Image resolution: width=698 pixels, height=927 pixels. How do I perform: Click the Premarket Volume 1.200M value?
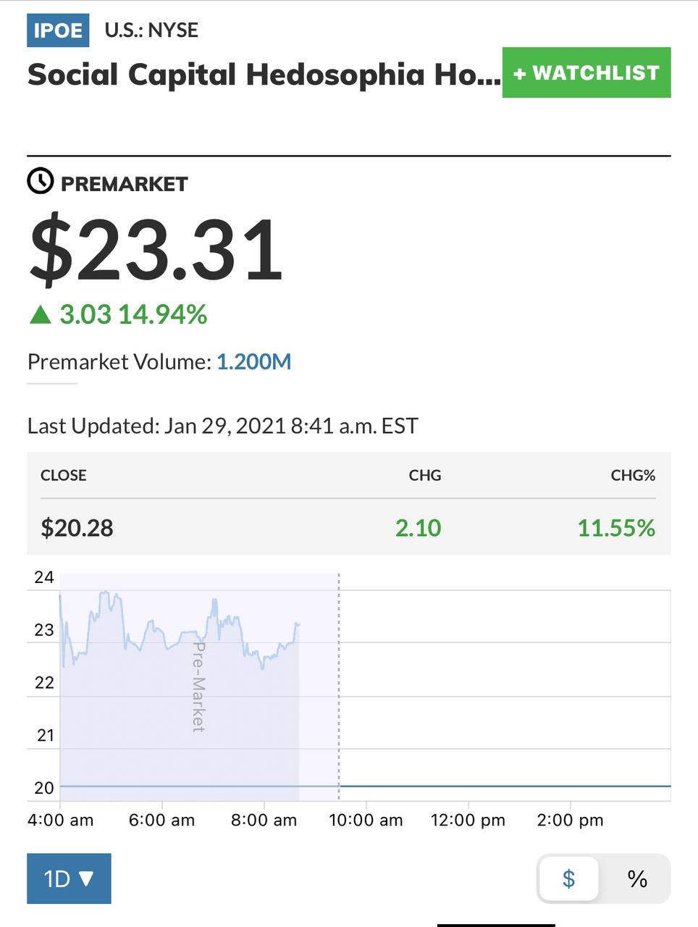[253, 361]
